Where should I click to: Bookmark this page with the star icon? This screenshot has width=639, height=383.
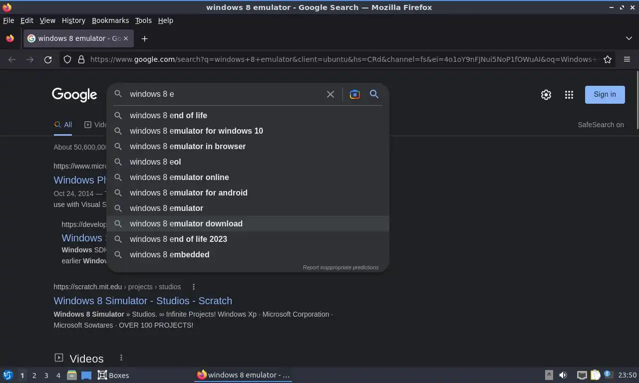(x=608, y=59)
